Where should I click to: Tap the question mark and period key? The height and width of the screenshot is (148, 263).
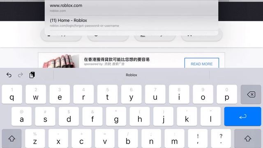[221, 139]
